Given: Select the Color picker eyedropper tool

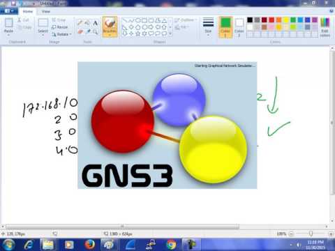Looking at the screenshot, I should click(x=87, y=31).
